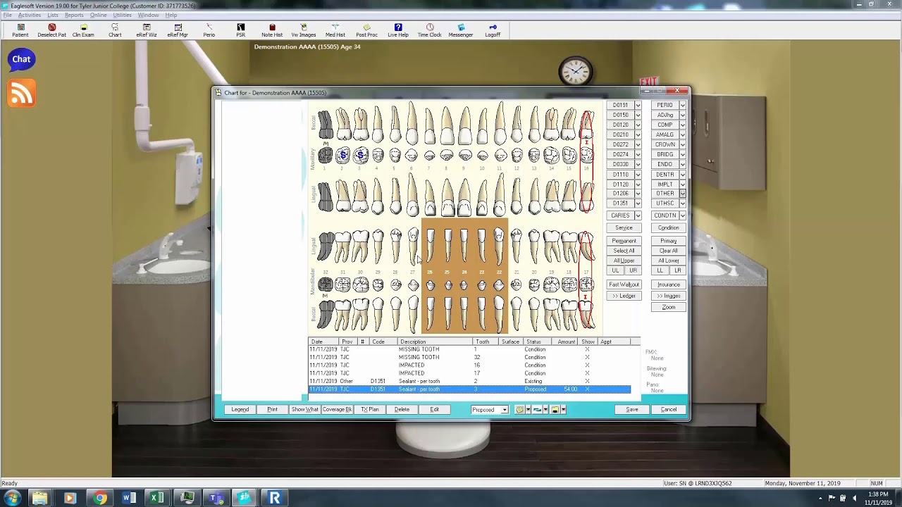Click the Description column header

click(435, 342)
